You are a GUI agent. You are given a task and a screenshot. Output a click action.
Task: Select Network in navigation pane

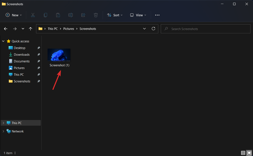pyautogui.click(x=18, y=131)
